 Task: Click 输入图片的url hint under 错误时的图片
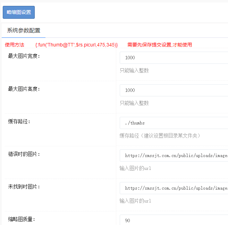[135, 168]
